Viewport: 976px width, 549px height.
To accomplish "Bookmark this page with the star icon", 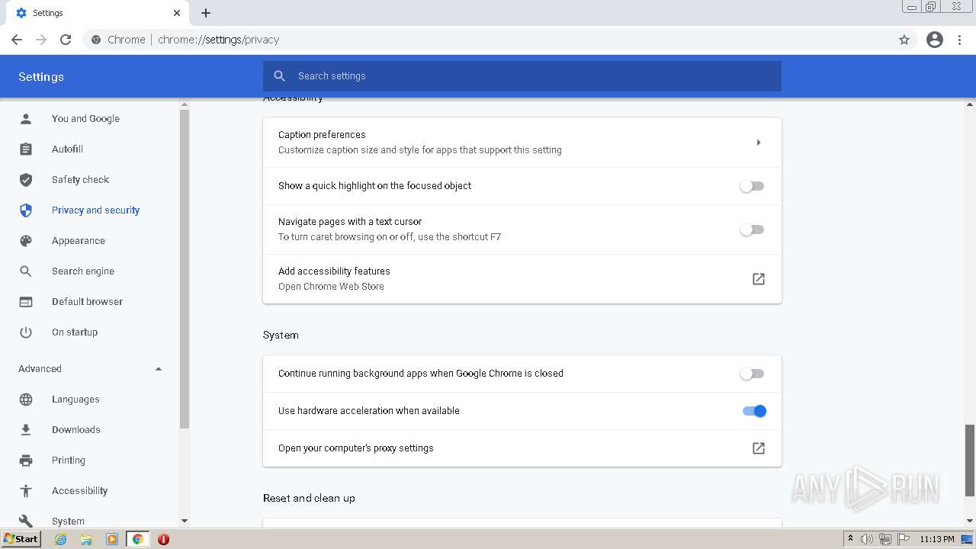I will 904,40.
